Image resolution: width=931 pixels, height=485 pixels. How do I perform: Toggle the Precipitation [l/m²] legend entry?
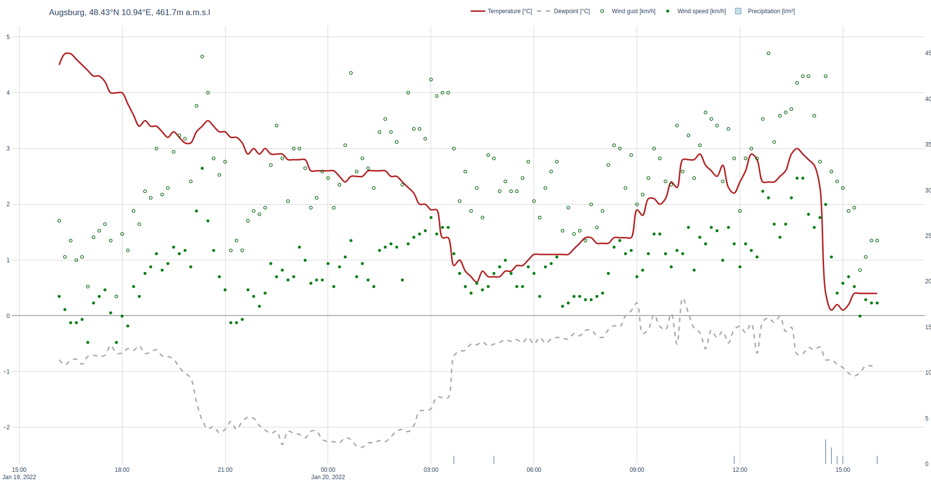(765, 11)
